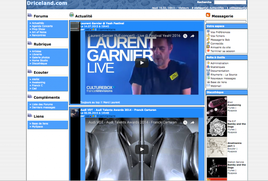The width and height of the screenshot is (268, 181).
Task: Click the Base de liens tool icon
Action: (x=208, y=82)
